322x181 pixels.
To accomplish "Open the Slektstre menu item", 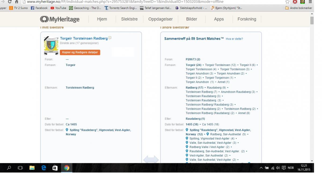I will click(129, 19).
